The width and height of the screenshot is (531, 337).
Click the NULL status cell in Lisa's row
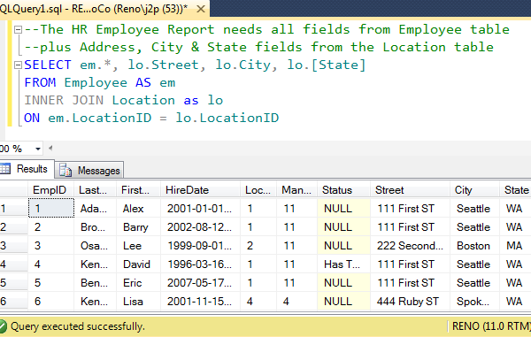343,302
